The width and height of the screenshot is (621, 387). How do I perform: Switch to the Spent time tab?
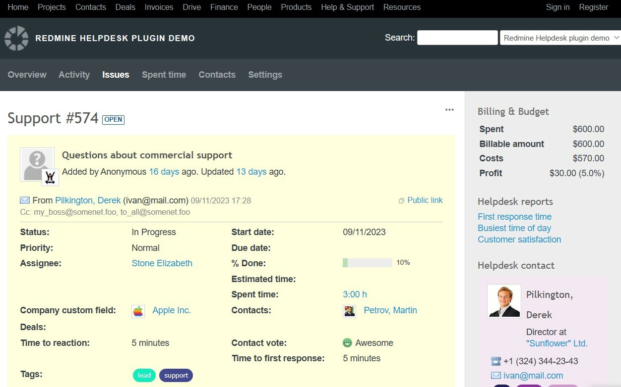[x=164, y=74]
